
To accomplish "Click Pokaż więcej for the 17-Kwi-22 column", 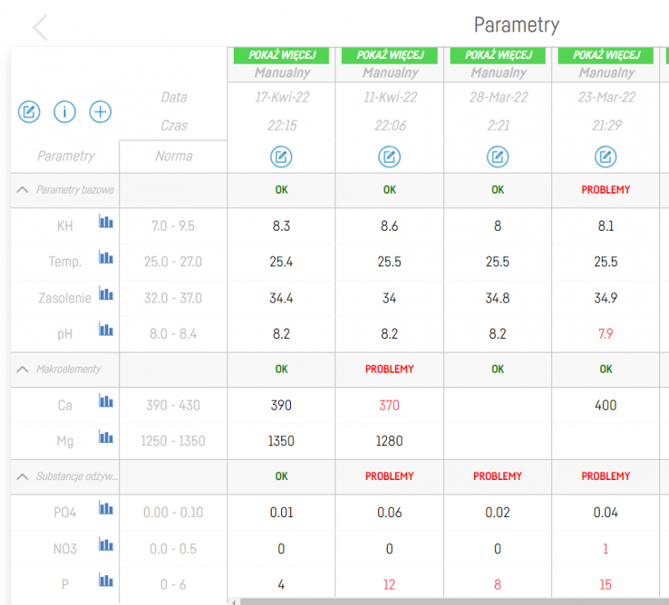I will (281, 55).
